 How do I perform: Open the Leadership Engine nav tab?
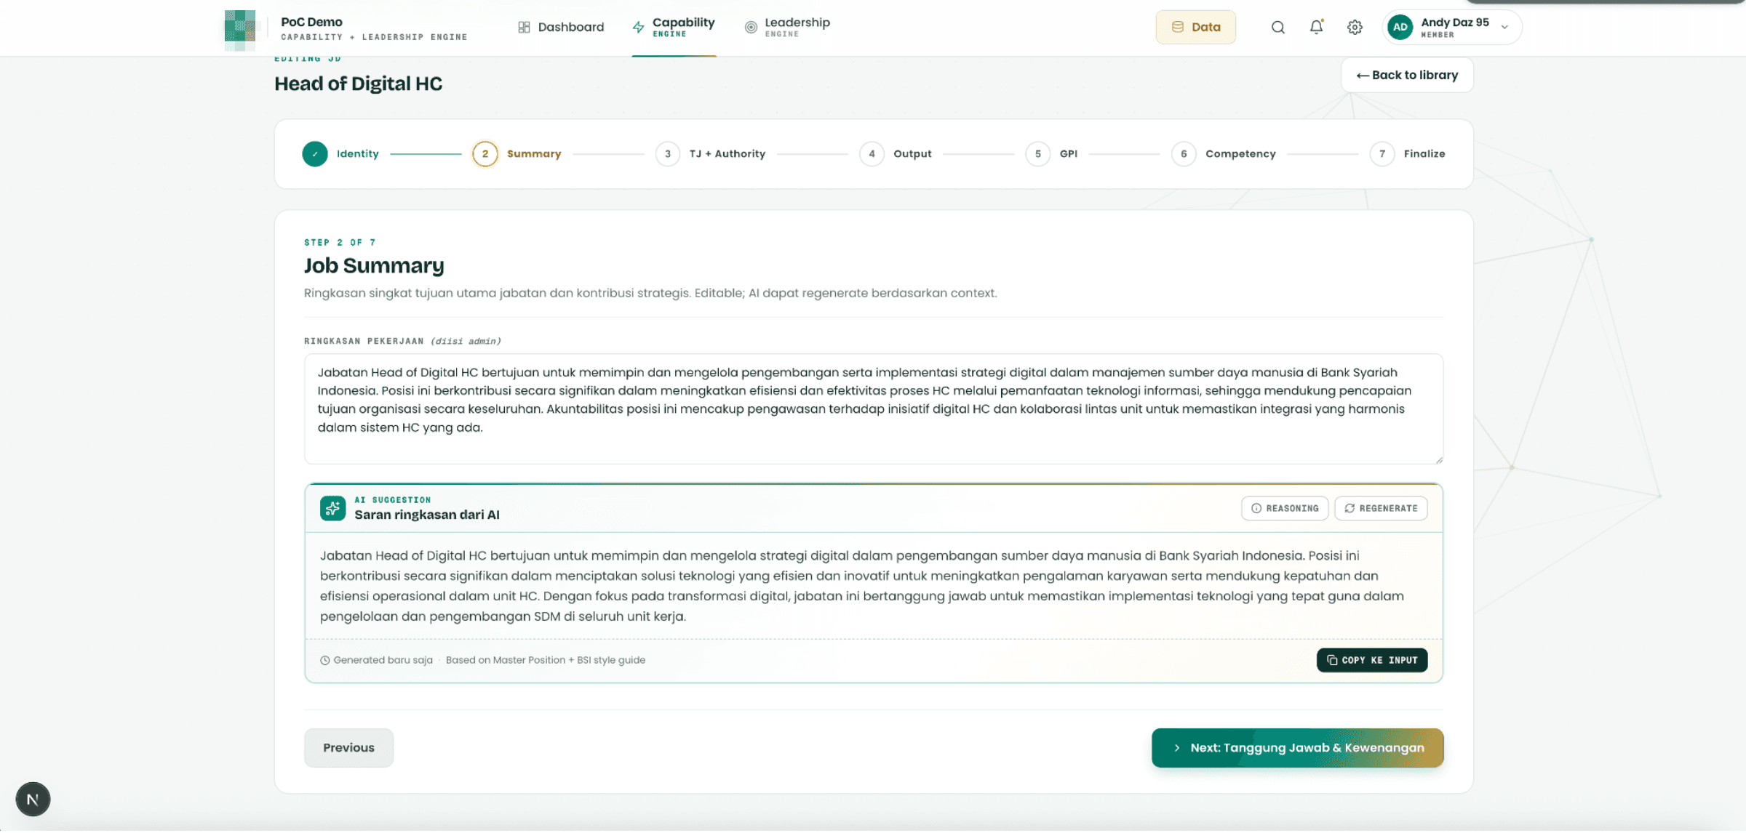[x=787, y=28]
